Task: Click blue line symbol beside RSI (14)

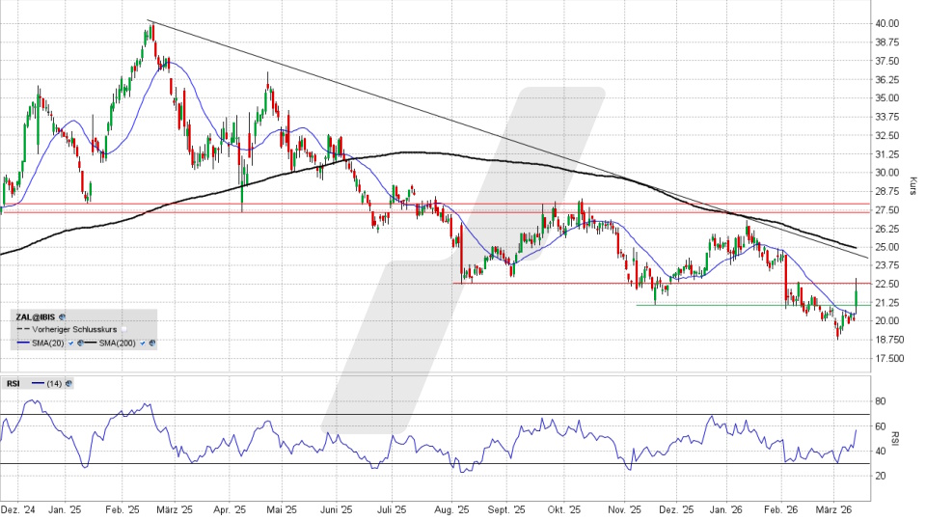Action: (40, 383)
